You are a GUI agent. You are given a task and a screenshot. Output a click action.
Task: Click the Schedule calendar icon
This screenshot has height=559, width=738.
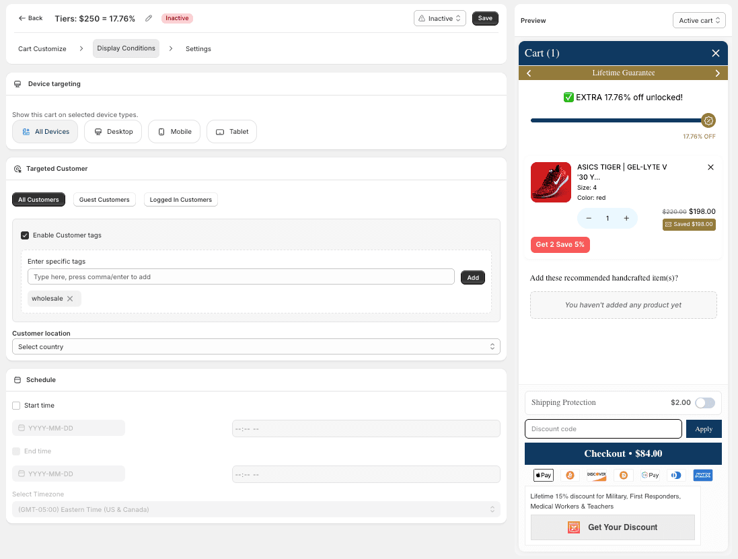pos(17,379)
